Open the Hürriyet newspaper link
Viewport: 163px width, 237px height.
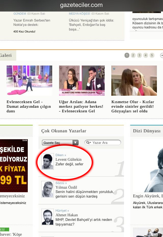(62, 211)
